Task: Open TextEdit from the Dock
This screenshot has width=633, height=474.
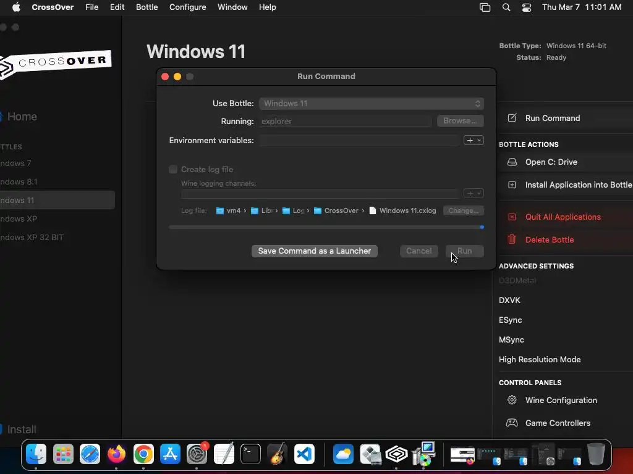Action: click(x=224, y=454)
